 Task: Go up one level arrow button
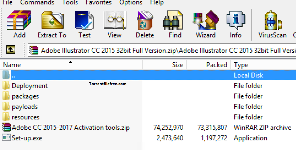point(11,50)
